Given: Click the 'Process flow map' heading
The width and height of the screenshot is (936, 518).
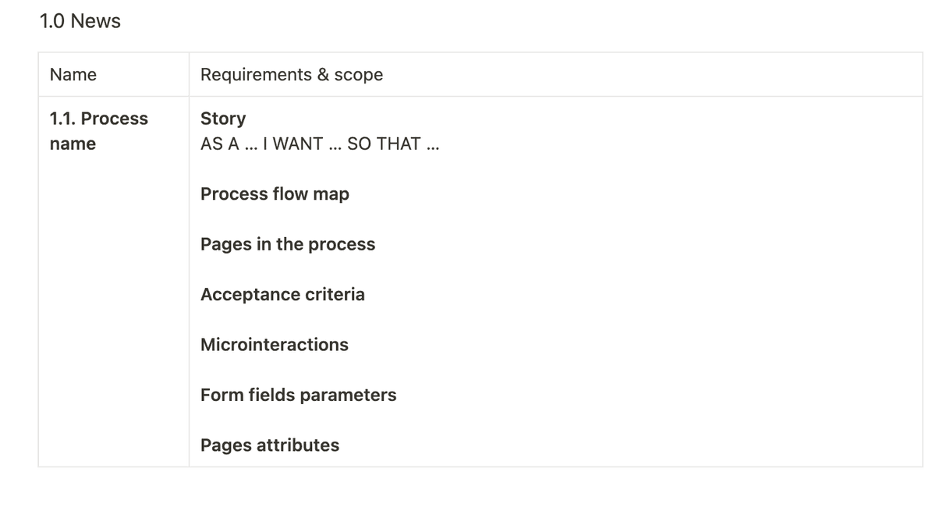Looking at the screenshot, I should coord(275,194).
